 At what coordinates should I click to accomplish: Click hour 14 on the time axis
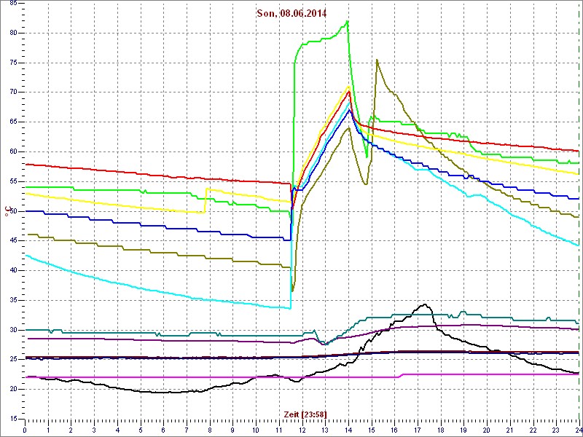point(348,430)
